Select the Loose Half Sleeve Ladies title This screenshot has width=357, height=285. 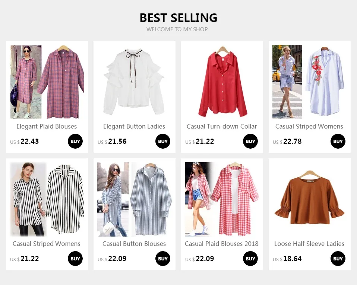[309, 244]
